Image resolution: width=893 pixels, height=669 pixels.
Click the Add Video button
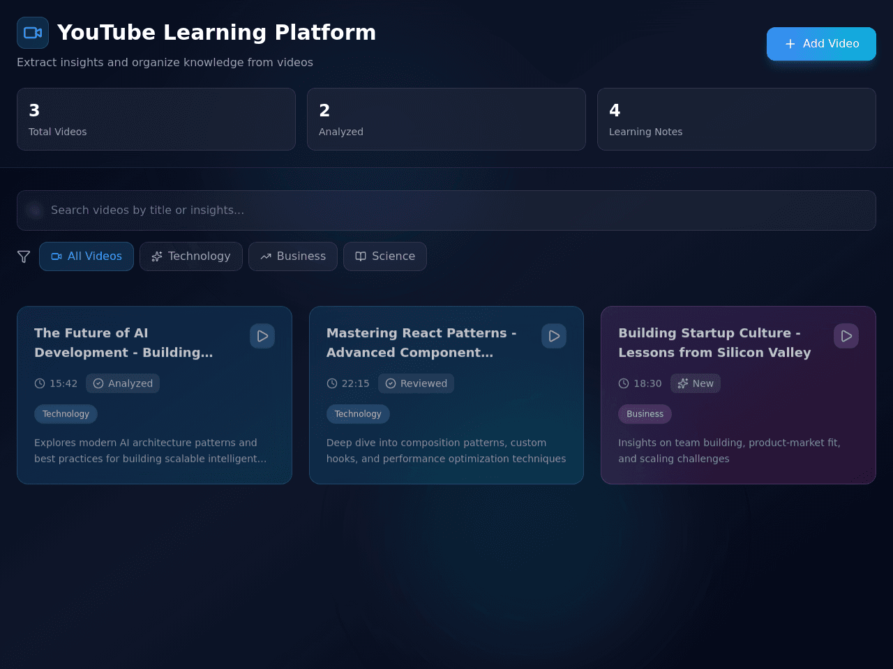[x=821, y=44]
